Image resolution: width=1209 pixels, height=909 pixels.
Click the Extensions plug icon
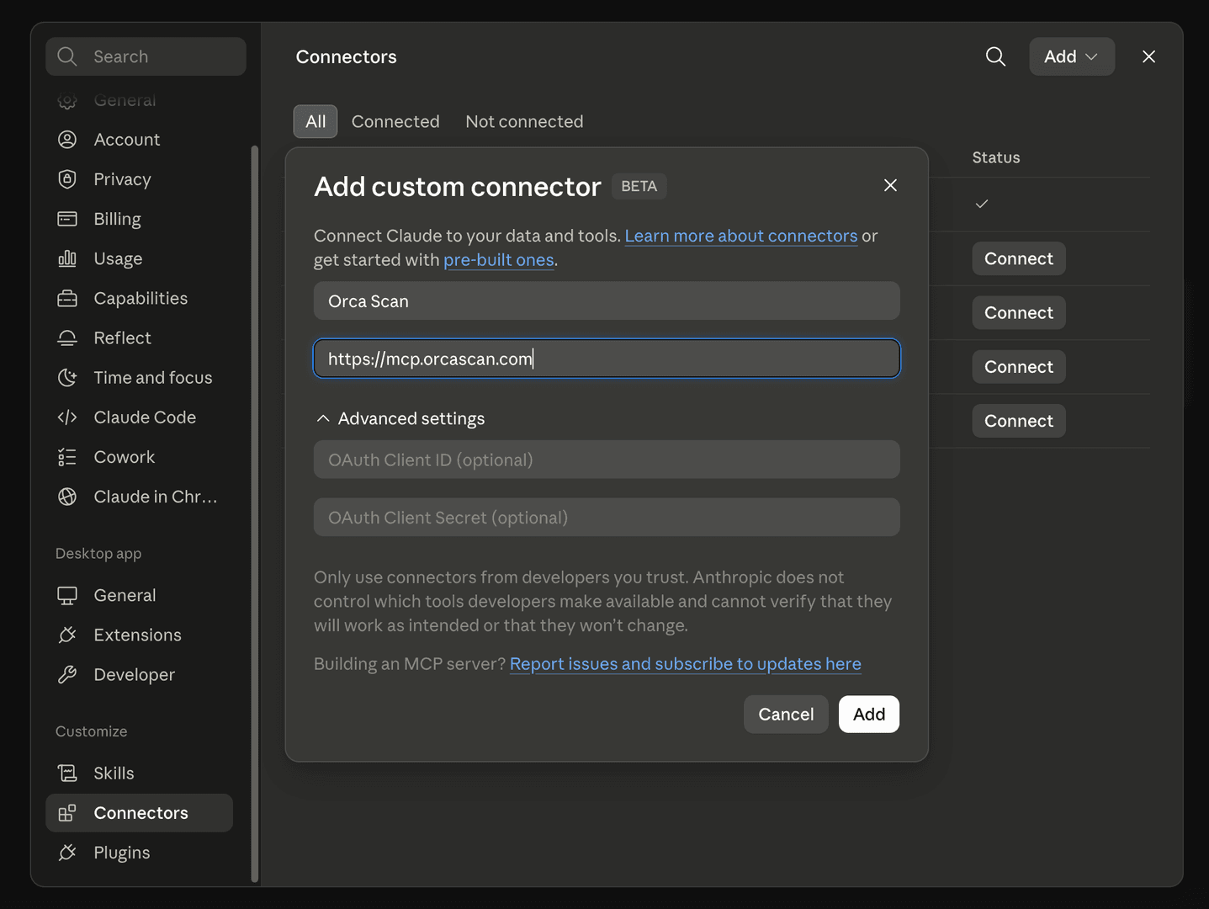click(67, 635)
